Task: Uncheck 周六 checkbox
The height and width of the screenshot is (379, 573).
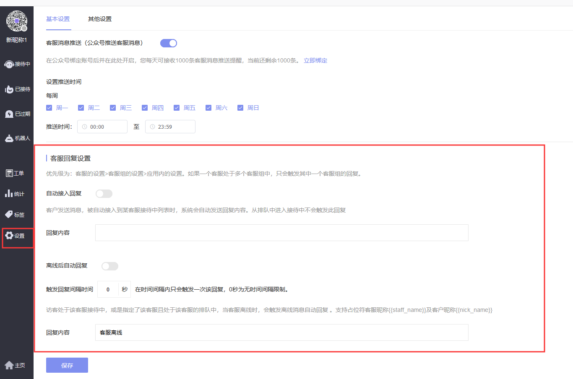Action: [x=208, y=108]
